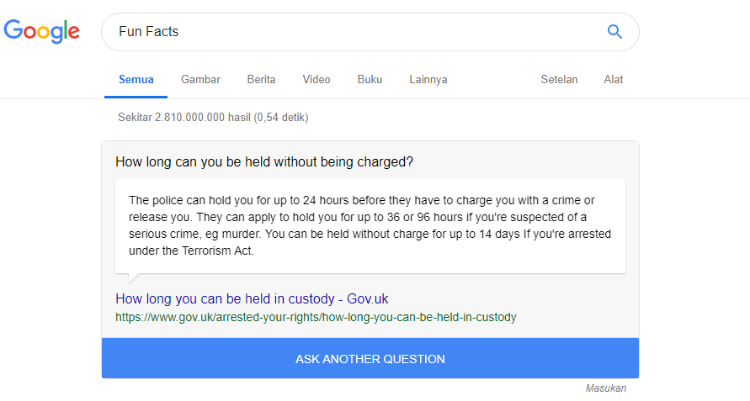Show the Alat search tools
The width and height of the screenshot is (750, 401).
(x=614, y=80)
